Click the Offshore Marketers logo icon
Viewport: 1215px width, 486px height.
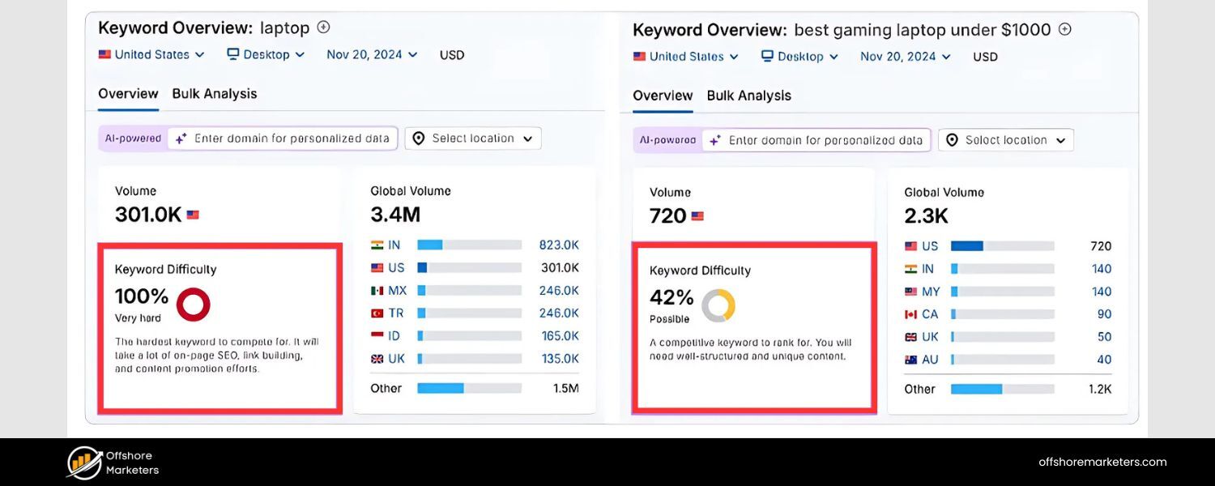pyautogui.click(x=84, y=463)
